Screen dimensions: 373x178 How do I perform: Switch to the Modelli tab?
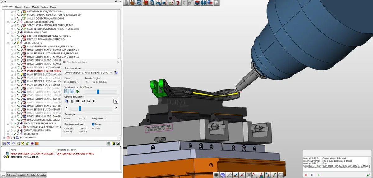click(x=35, y=7)
